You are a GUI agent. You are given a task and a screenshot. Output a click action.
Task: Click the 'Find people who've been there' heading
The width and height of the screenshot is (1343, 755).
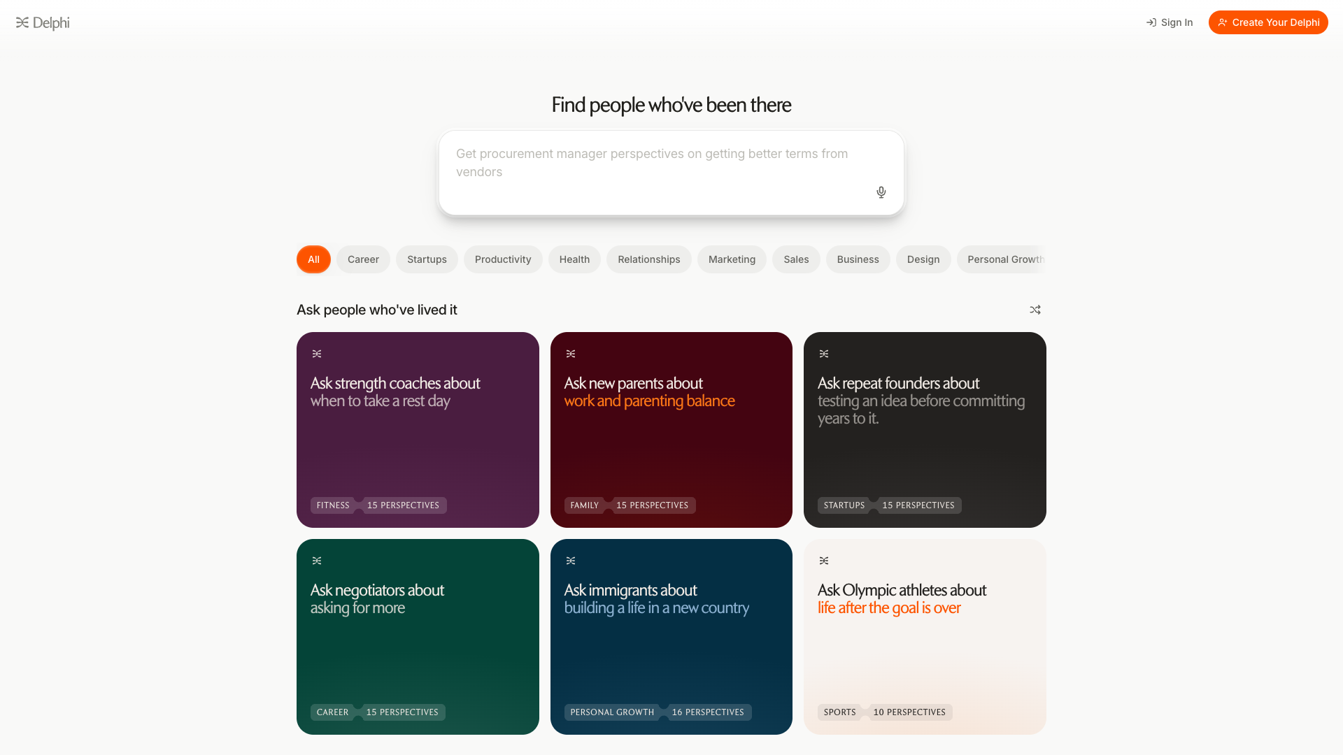pos(671,105)
